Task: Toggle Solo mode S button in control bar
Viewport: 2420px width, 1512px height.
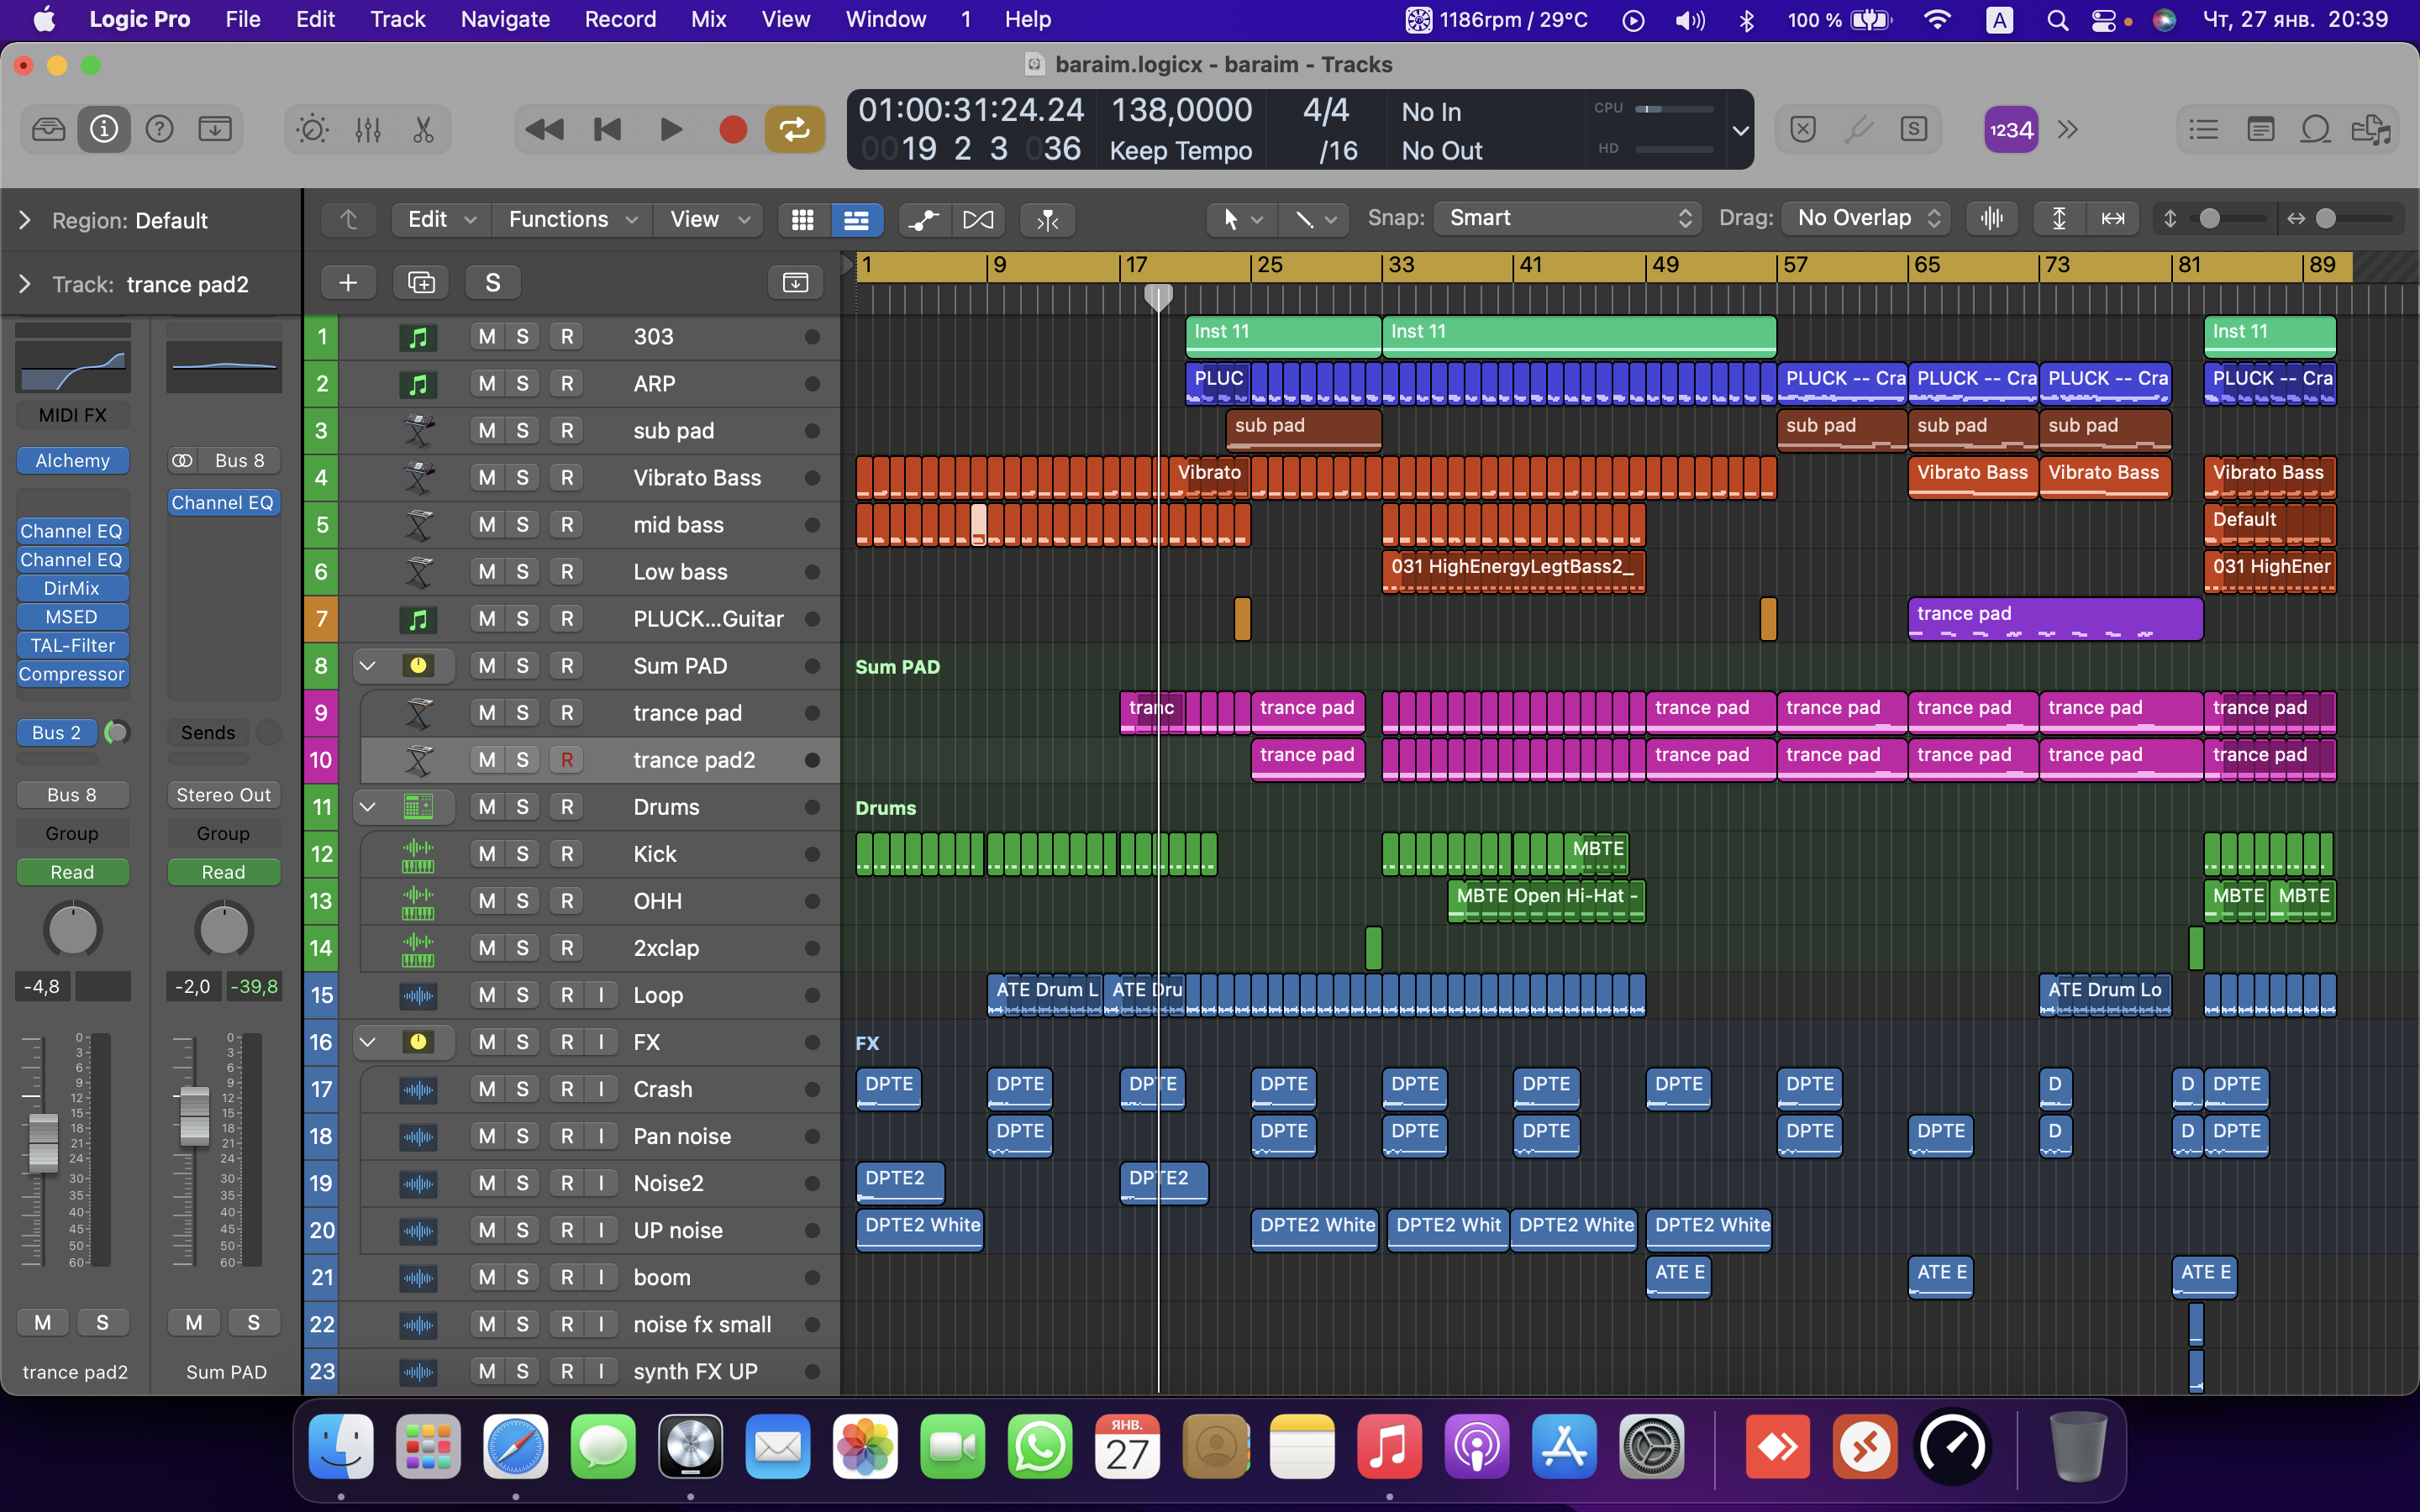Action: point(1914,129)
